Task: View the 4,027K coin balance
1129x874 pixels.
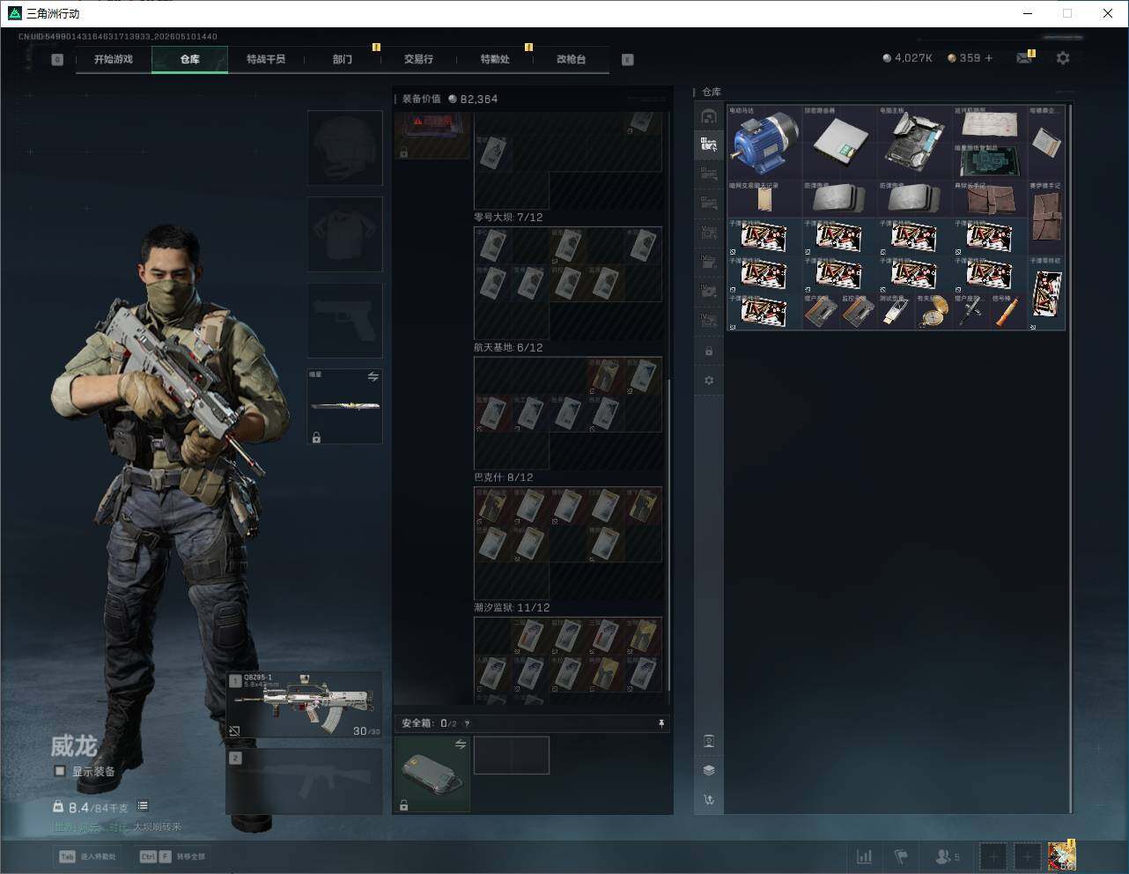Action: (x=907, y=58)
